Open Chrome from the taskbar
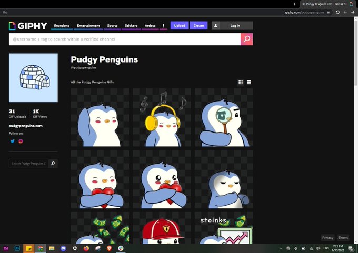 tap(41, 248)
